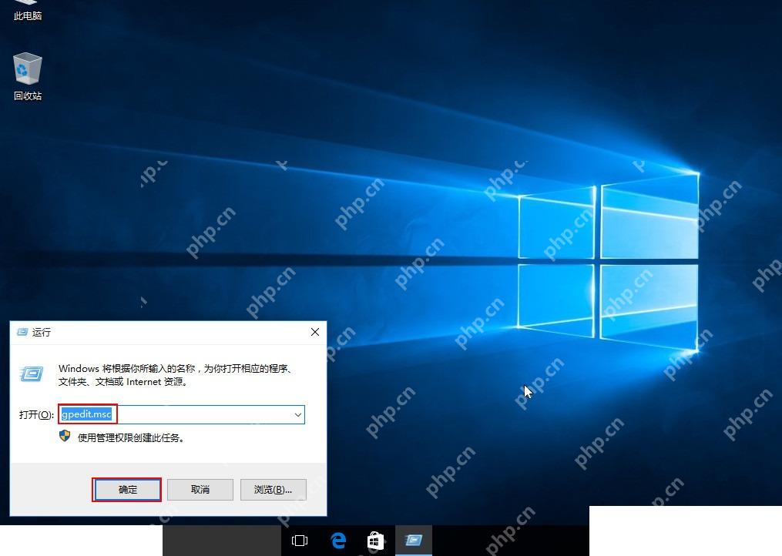Click the 运行 title text
This screenshot has height=556, width=782.
(x=42, y=332)
